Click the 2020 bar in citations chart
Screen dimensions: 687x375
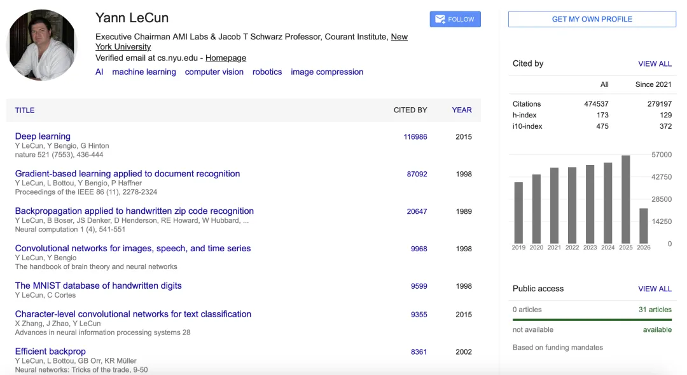(x=536, y=209)
